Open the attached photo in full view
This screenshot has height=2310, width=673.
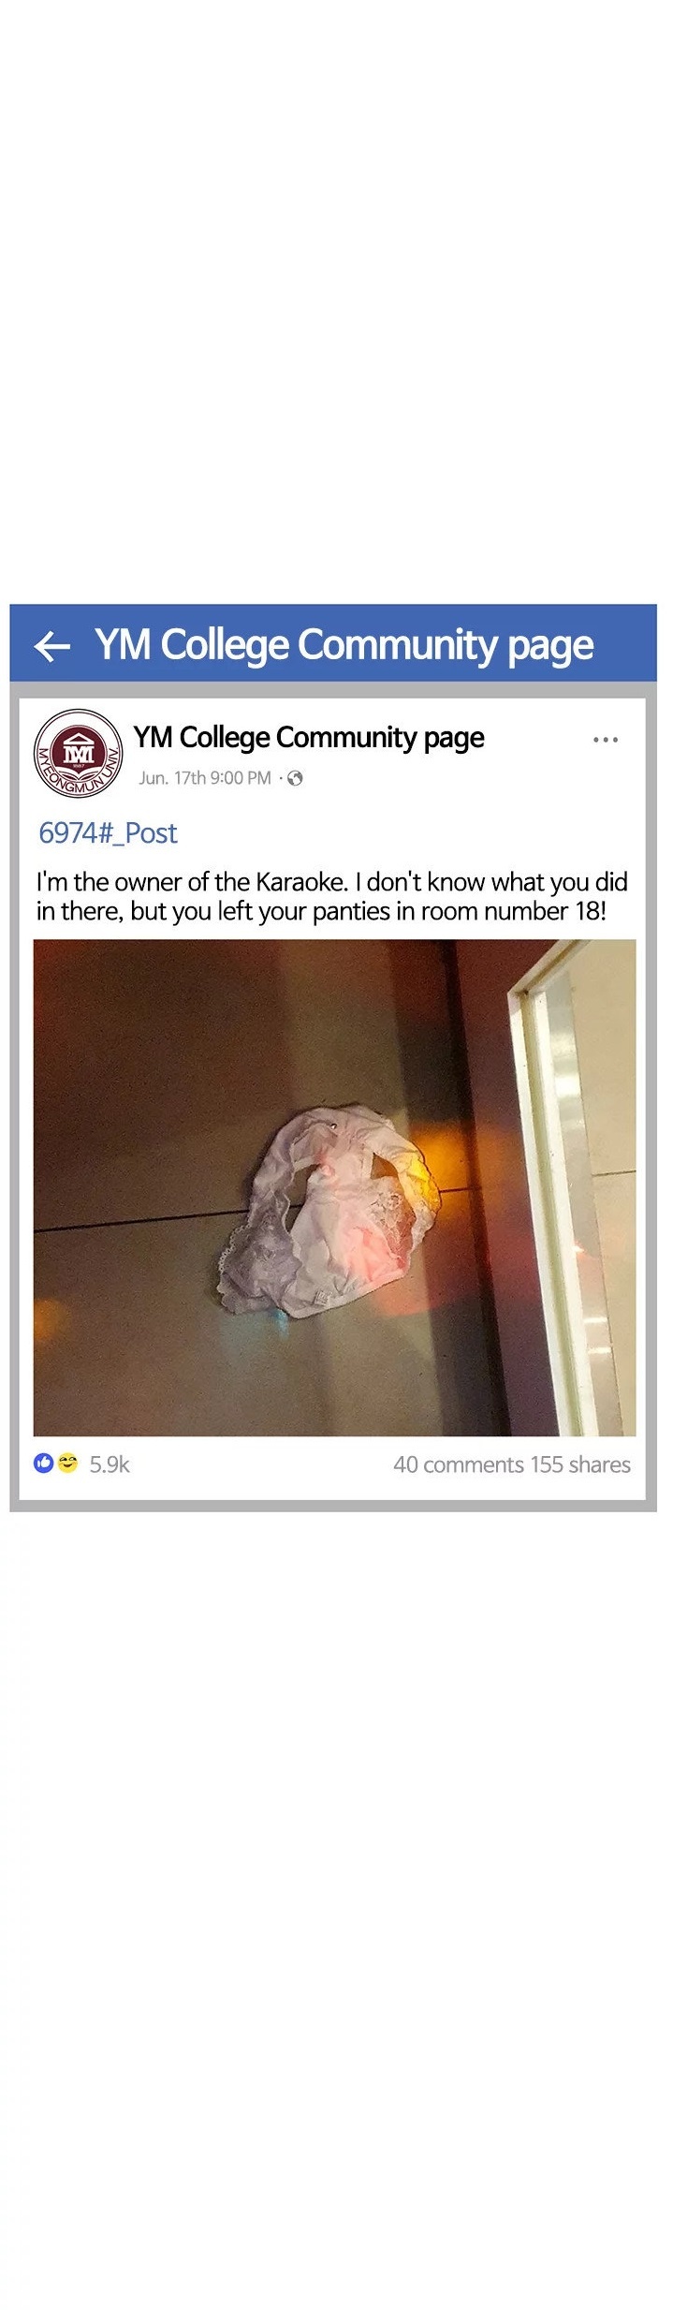(334, 1187)
